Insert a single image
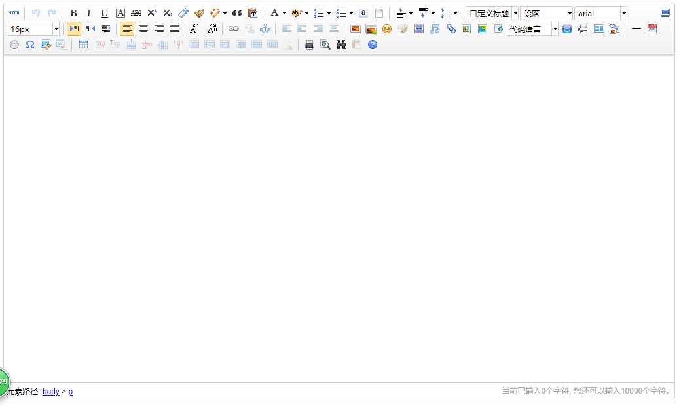The image size is (681, 406). coord(356,29)
